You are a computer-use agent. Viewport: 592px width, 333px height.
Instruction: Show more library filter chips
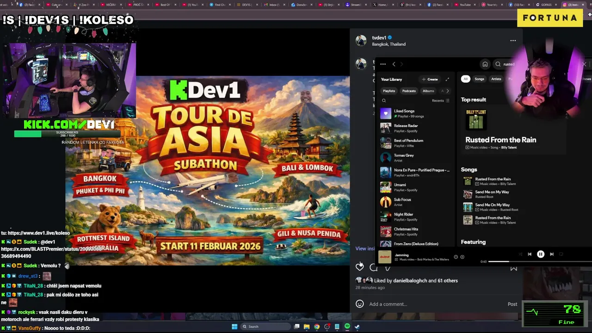pyautogui.click(x=447, y=91)
